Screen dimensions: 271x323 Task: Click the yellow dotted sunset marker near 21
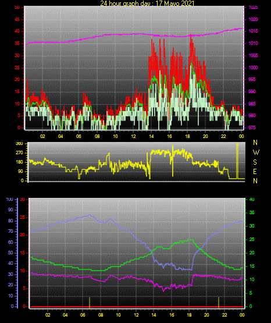pos(219,303)
